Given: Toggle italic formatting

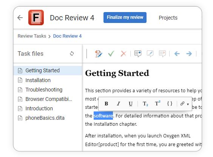Looking at the screenshot, I should 119,104.
